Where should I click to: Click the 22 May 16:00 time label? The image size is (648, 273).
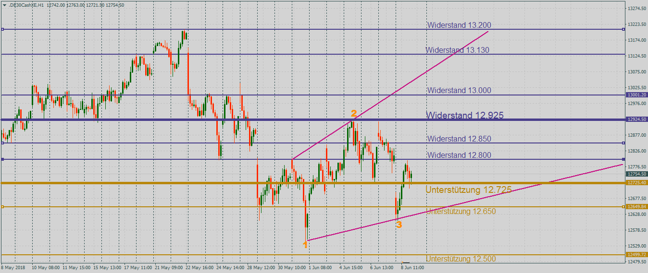pyautogui.click(x=199, y=267)
